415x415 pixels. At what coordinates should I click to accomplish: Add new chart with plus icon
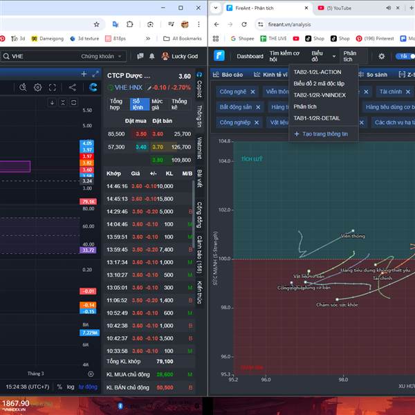84,74
